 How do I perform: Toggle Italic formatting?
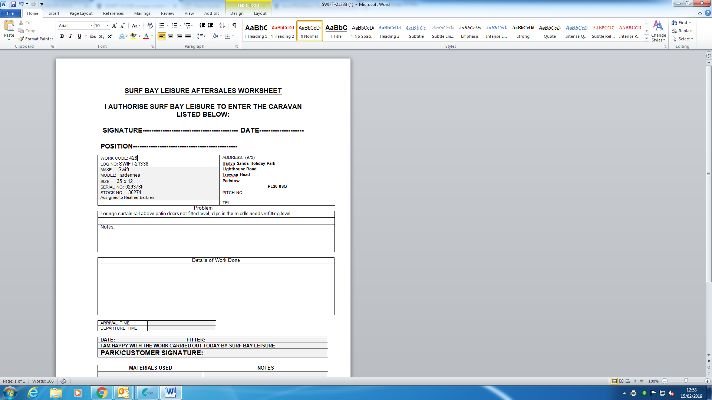coord(70,36)
